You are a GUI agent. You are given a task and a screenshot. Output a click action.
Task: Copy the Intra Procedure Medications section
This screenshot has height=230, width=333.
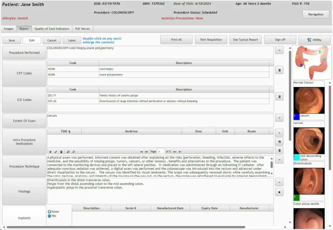(x=279, y=141)
